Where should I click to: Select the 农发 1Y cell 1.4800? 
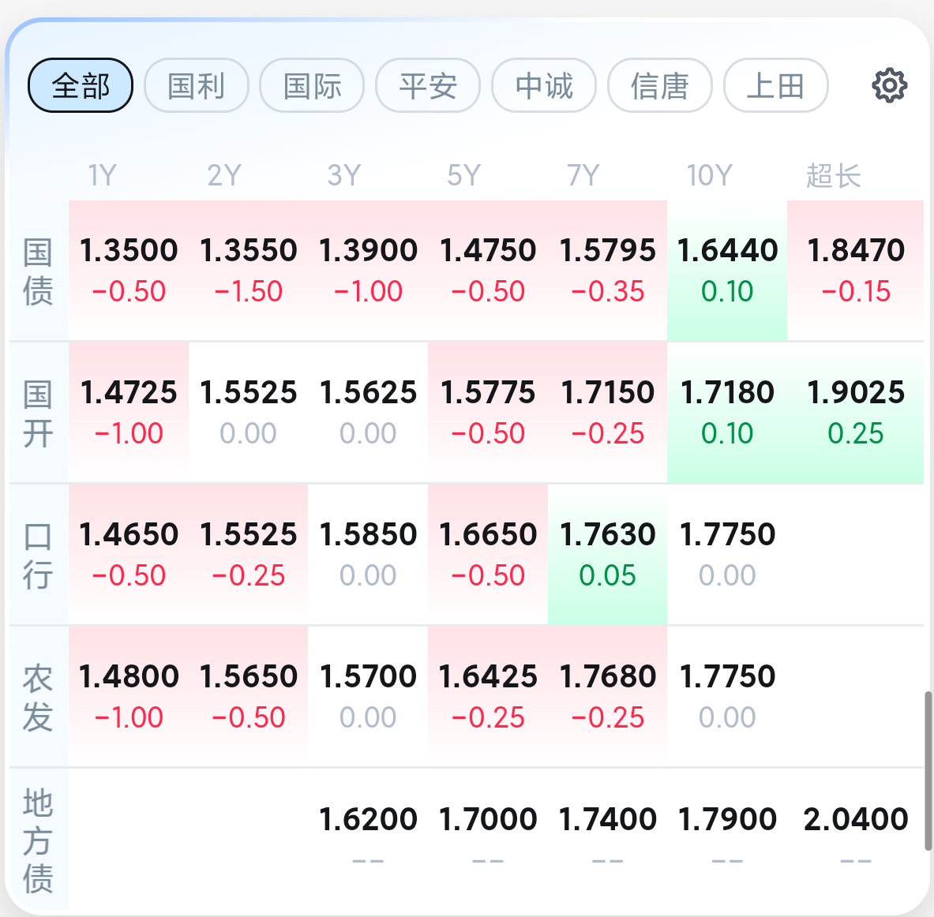coord(129,697)
